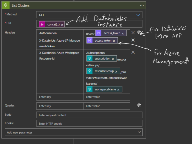Click the fx expression icon in URI
192x144 pixels.
42,24
